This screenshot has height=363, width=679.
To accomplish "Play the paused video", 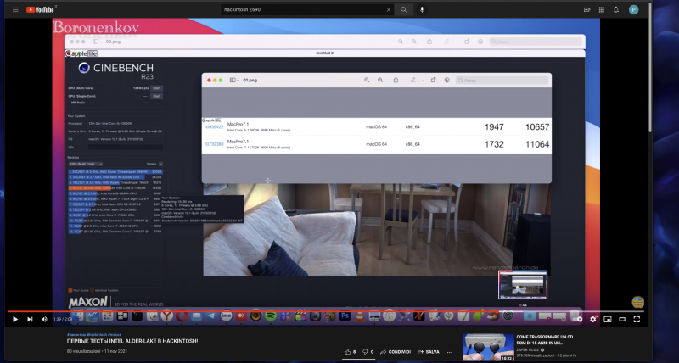I will pyautogui.click(x=15, y=319).
